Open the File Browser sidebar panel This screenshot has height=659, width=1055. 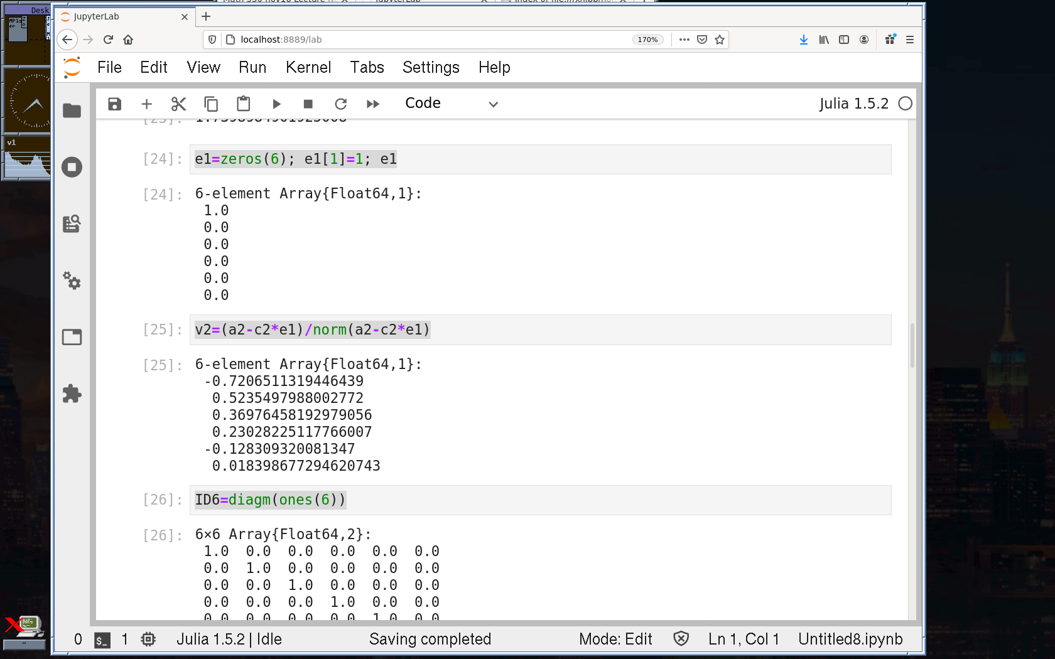point(72,111)
